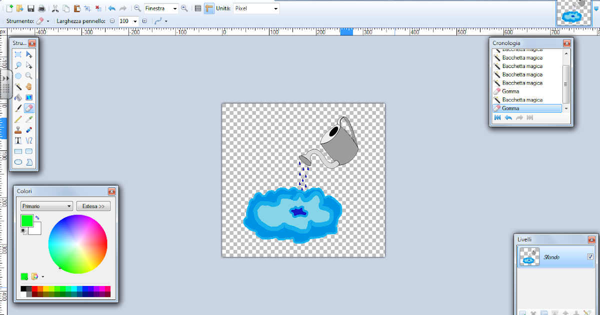This screenshot has height=315, width=600.
Task: Select the Rectangle shape tool
Action: 18,151
